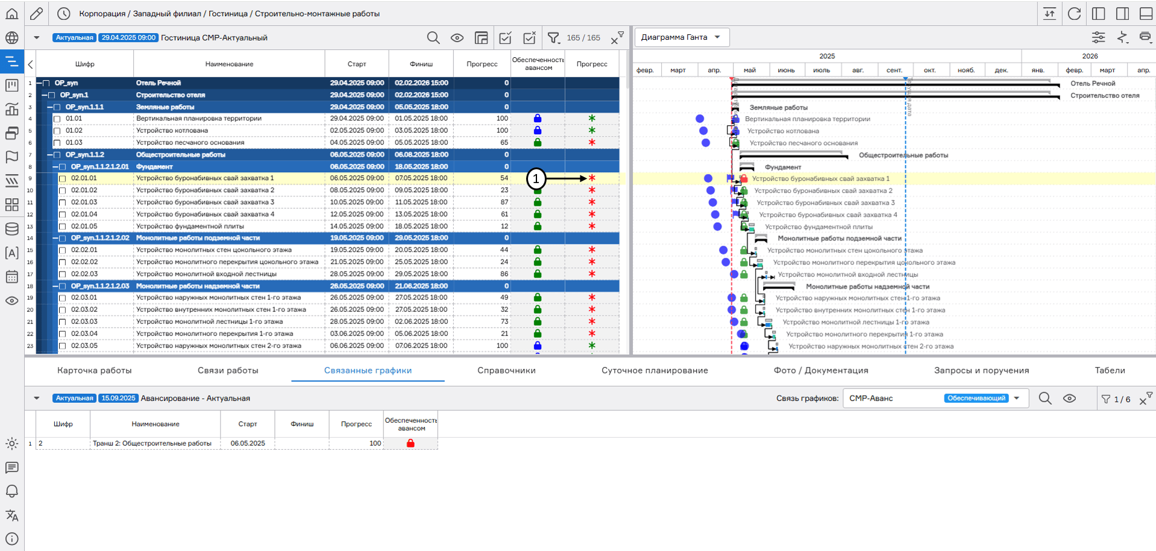The image size is (1156, 551).
Task: Open the notifications bell in sidebar
Action: coord(11,491)
